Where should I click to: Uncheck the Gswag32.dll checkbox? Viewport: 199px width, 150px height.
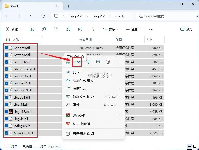coord(7,55)
